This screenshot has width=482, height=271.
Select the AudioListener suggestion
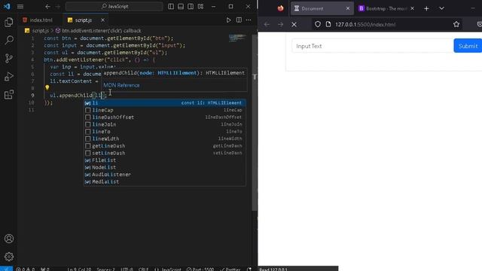(x=165, y=175)
